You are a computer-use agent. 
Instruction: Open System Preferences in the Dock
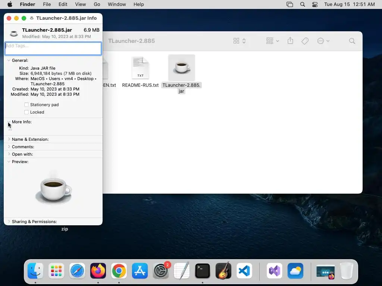[161, 271]
